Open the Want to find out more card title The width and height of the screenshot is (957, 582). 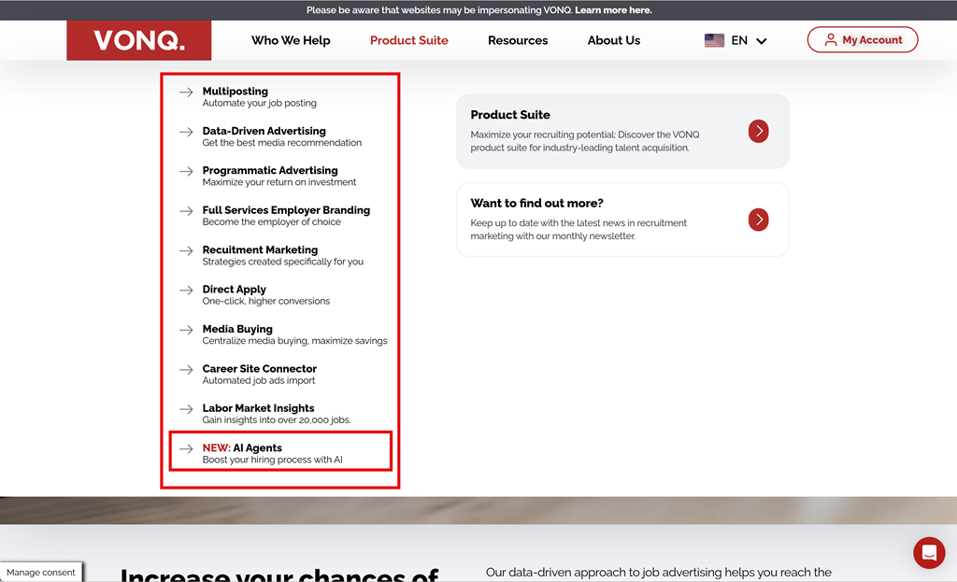(x=536, y=203)
